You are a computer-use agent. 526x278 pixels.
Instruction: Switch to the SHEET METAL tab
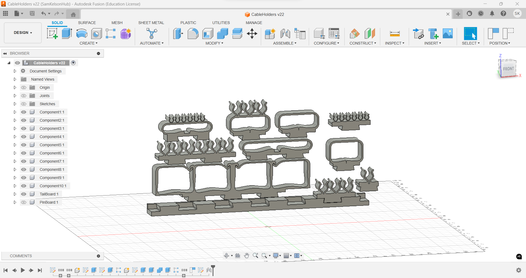coord(151,23)
